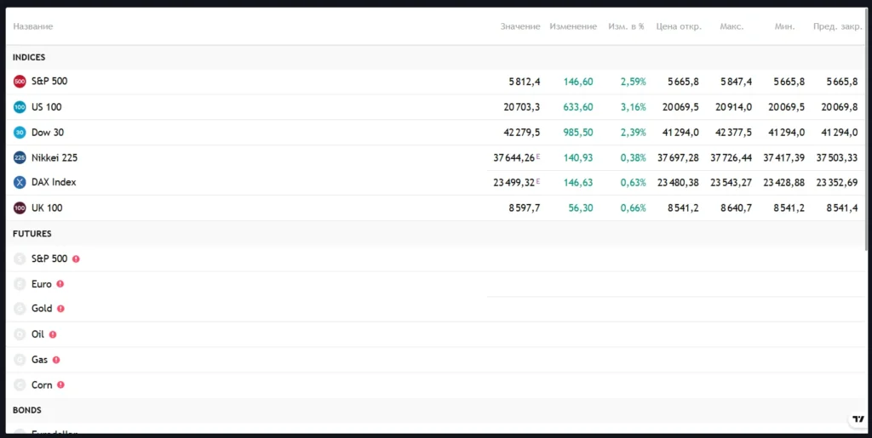The height and width of the screenshot is (438, 872).
Task: Open the Nikkei 225 index link
Action: click(x=54, y=157)
